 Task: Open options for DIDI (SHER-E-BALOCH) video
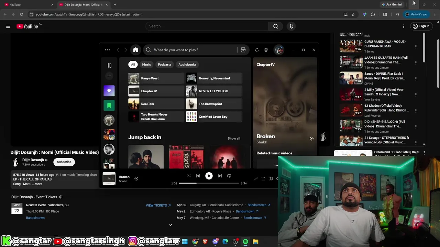click(x=416, y=127)
